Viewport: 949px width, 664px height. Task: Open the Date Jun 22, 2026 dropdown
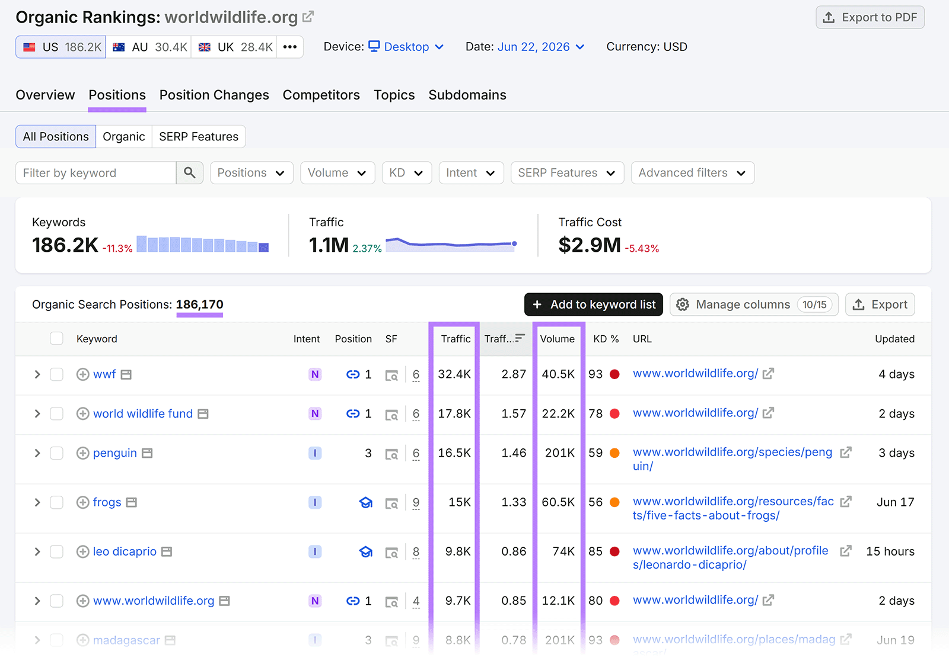(541, 47)
